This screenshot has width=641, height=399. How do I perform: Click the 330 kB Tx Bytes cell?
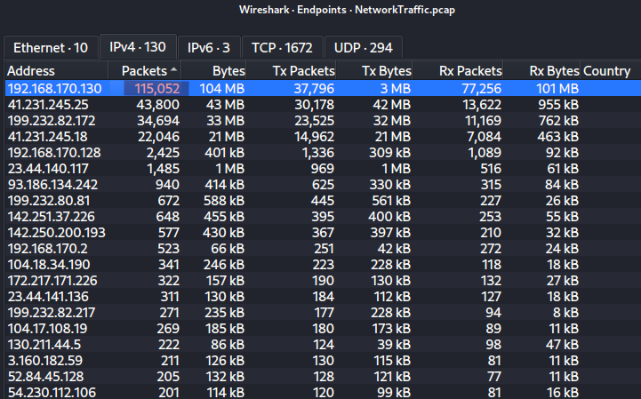(390, 184)
